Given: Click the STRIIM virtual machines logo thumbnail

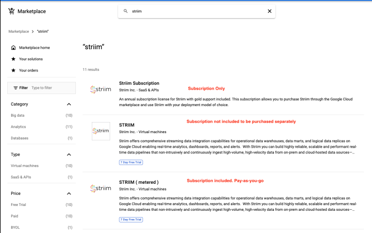Looking at the screenshot, I should point(101,131).
